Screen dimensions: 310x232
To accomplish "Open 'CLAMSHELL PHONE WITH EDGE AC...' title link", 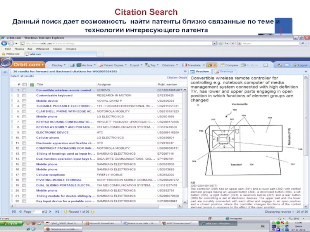I will [x=65, y=111].
